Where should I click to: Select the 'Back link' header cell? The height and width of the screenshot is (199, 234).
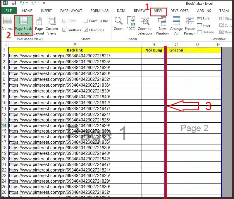(75, 50)
